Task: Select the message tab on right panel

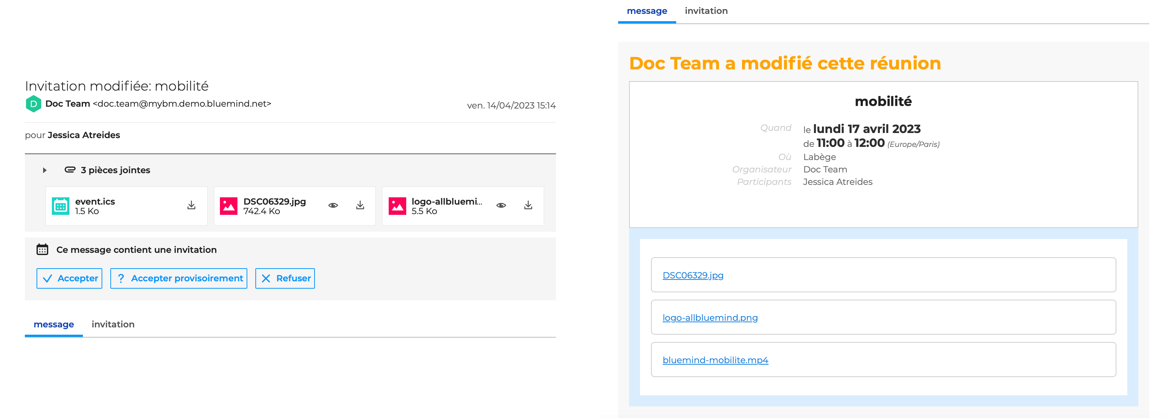Action: click(x=647, y=11)
